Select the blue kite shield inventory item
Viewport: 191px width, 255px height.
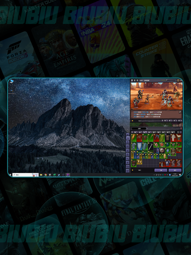tap(140, 146)
